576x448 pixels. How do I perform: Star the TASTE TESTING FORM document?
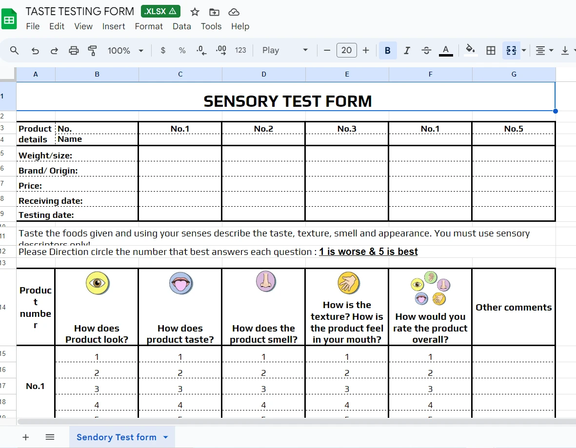(195, 12)
